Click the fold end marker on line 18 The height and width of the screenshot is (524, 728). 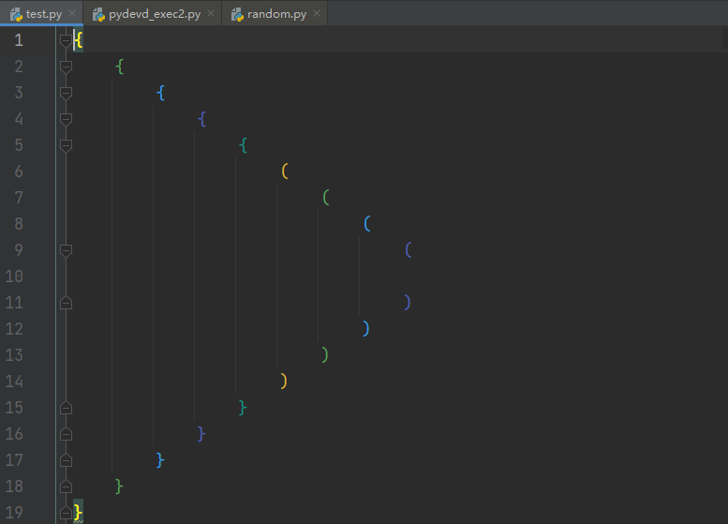pos(66,487)
